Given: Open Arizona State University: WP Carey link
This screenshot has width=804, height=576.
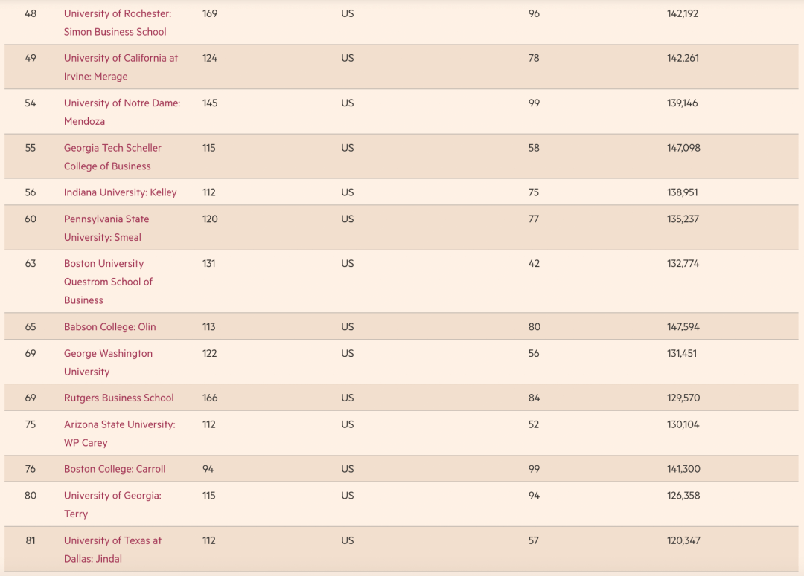Looking at the screenshot, I should pos(119,433).
